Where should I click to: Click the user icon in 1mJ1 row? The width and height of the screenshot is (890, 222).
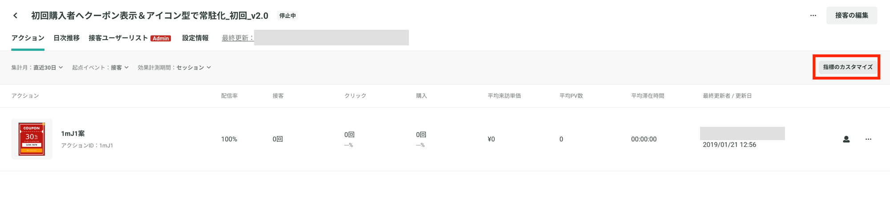coord(846,139)
